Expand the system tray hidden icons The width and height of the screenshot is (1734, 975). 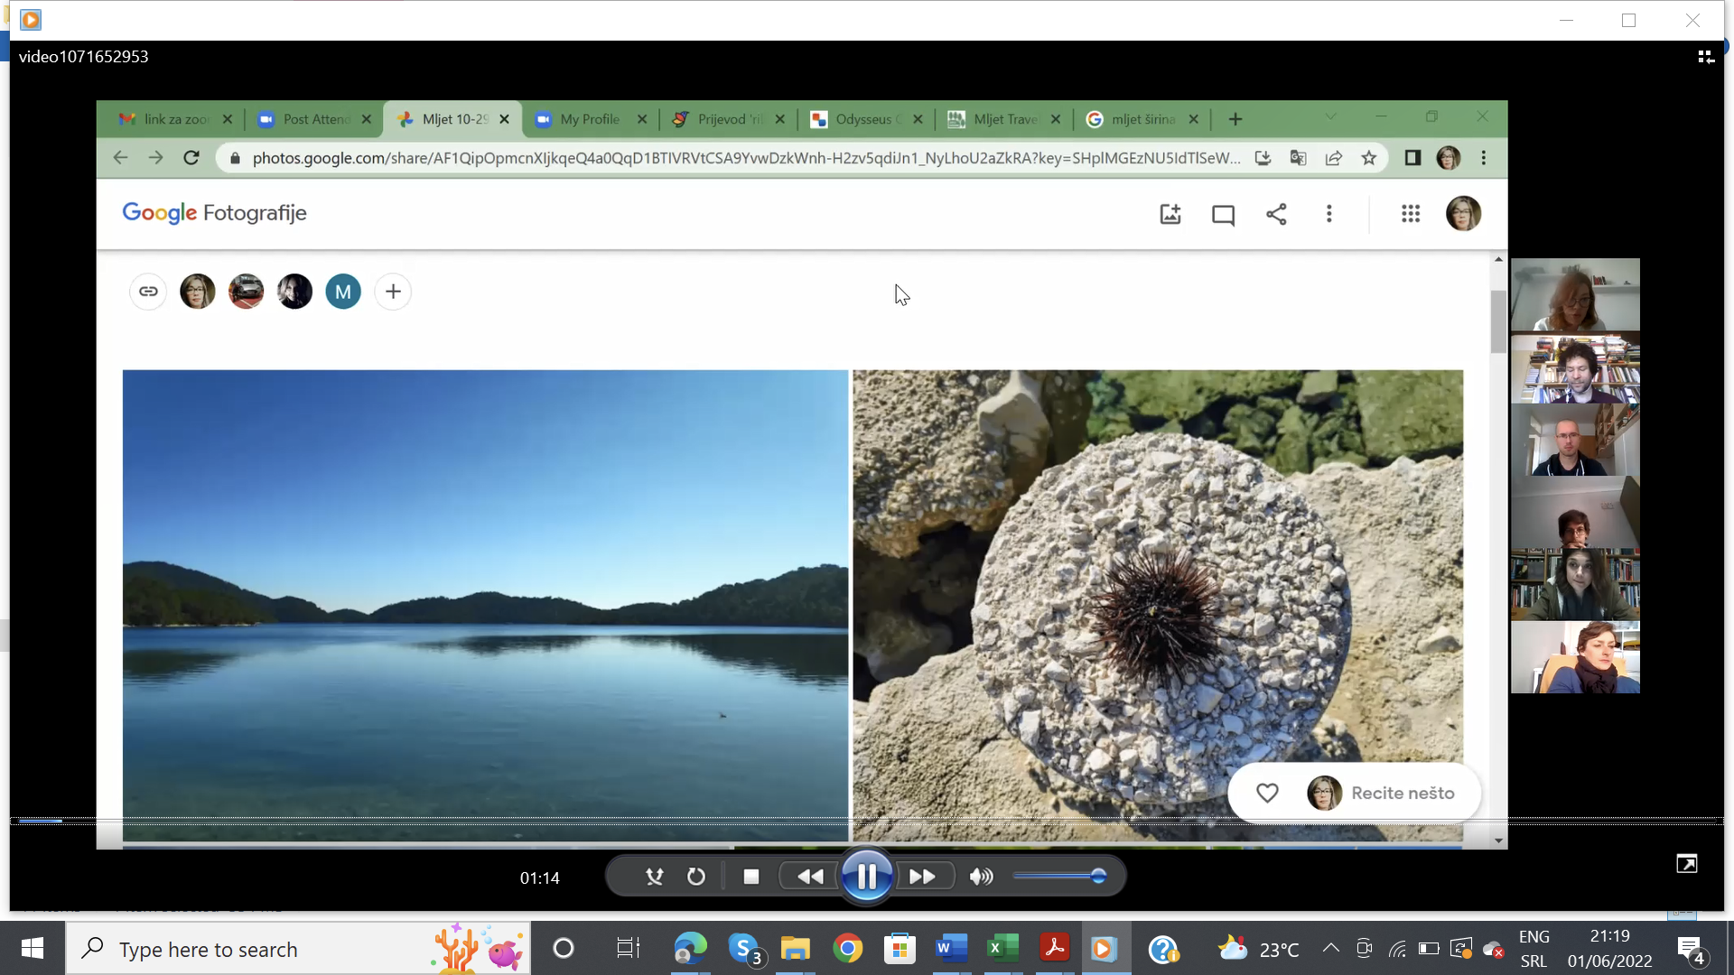pyautogui.click(x=1330, y=948)
